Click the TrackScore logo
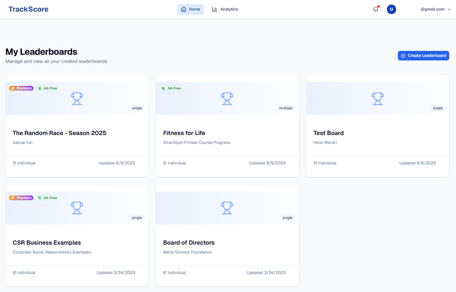456x292 pixels. [28, 9]
